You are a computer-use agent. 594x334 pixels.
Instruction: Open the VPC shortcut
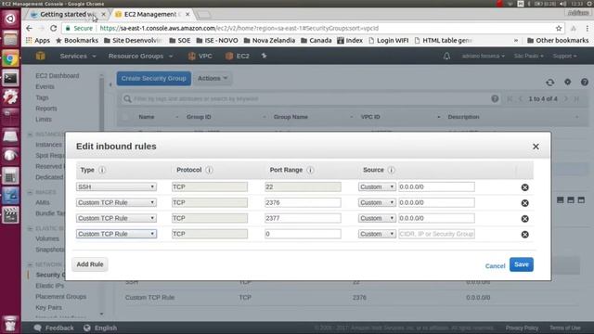point(200,56)
